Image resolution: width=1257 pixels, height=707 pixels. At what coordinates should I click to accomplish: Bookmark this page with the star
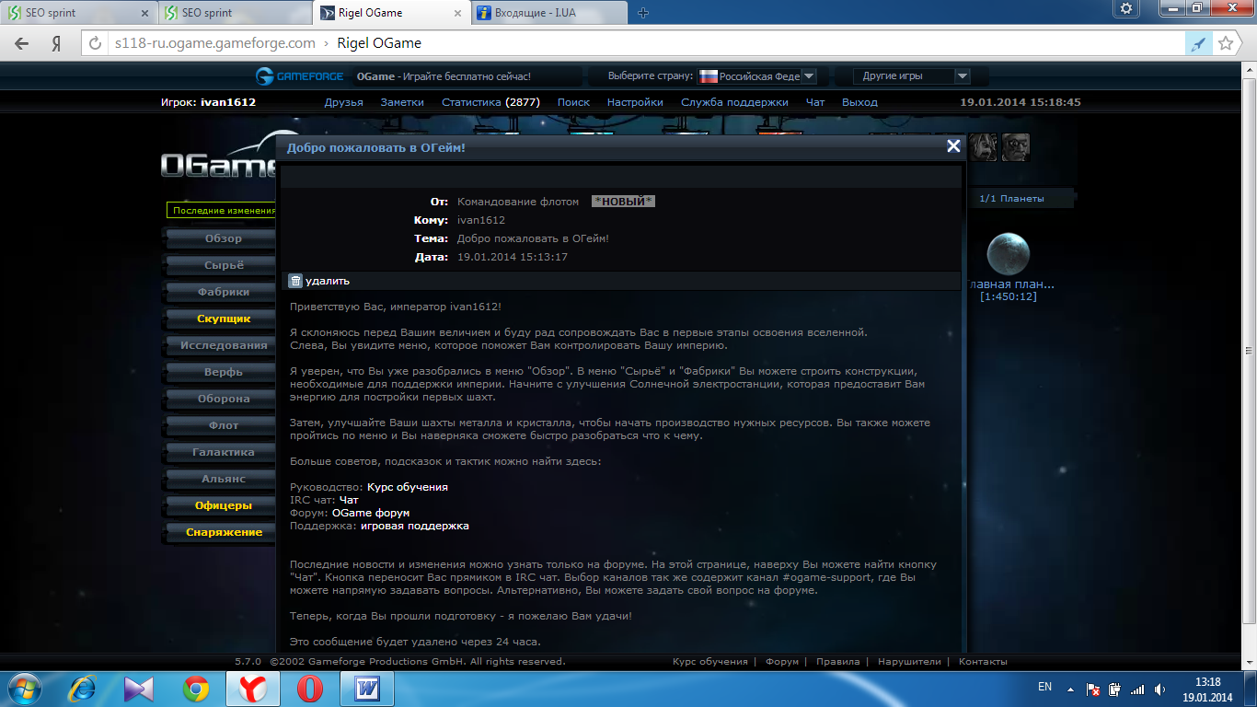tap(1226, 43)
